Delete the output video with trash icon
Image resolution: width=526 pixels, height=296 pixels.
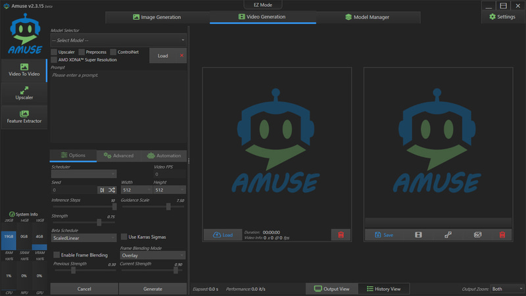(x=502, y=235)
